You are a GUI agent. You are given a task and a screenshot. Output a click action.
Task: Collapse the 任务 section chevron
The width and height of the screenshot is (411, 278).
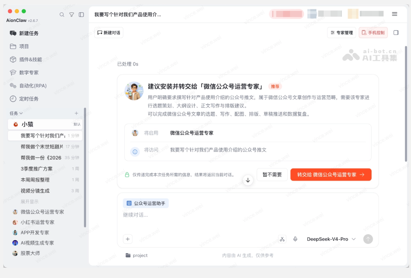coord(21,113)
